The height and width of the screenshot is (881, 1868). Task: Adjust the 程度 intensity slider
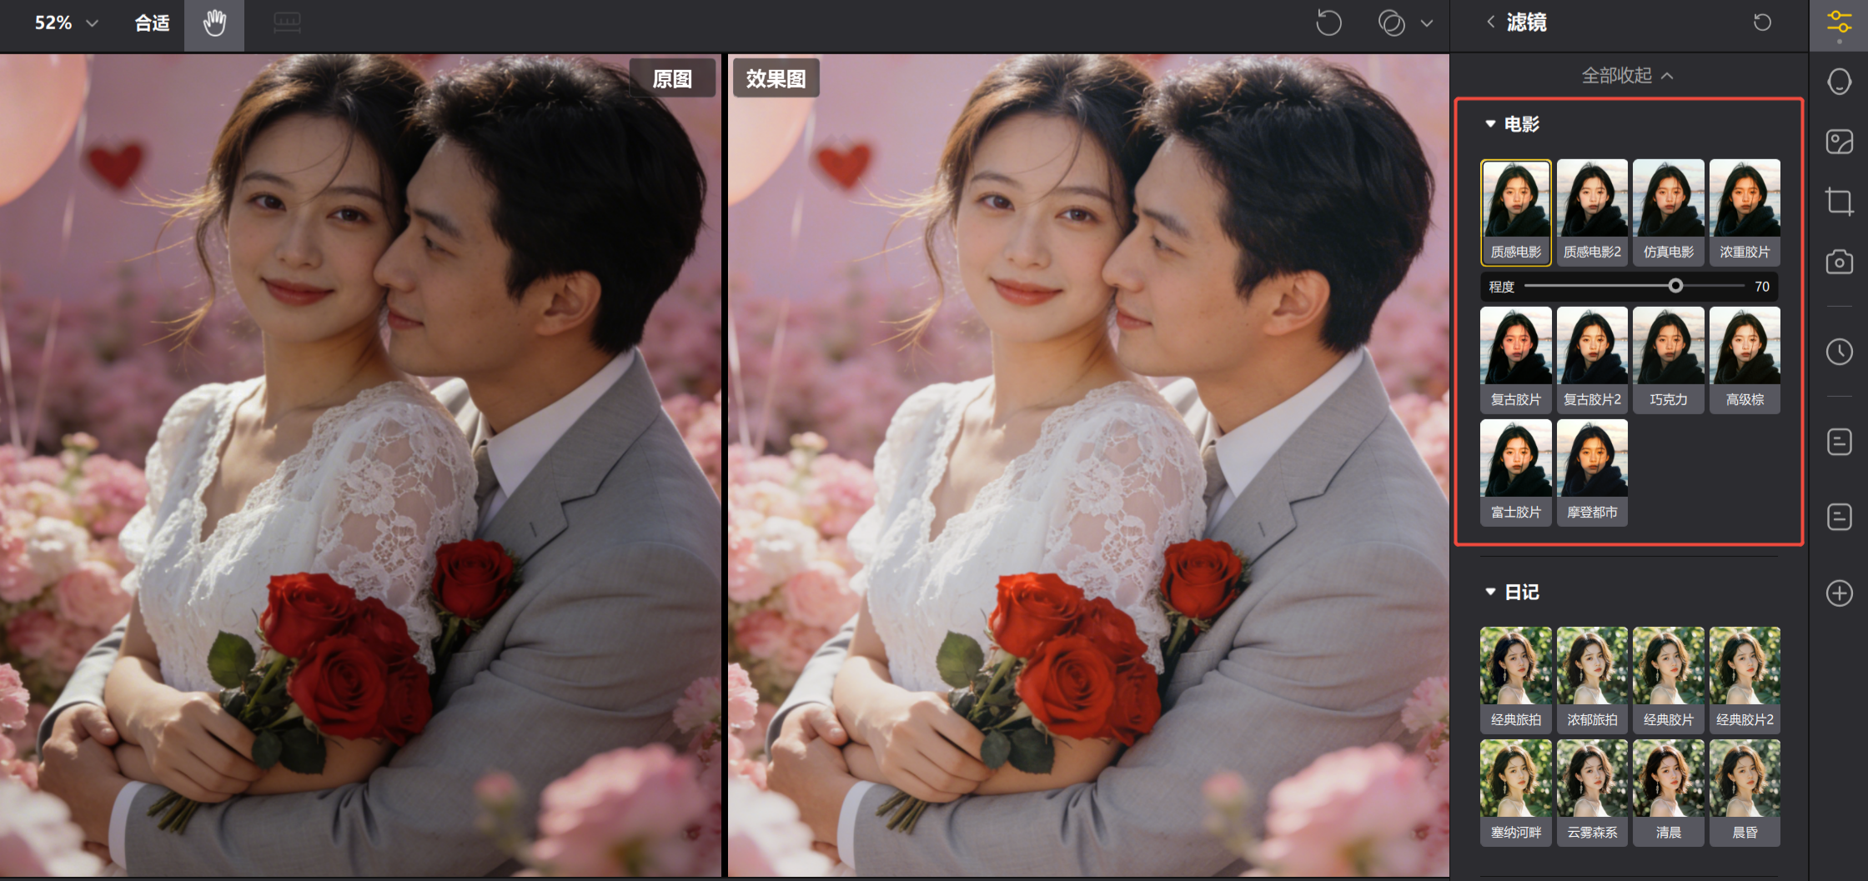tap(1675, 286)
